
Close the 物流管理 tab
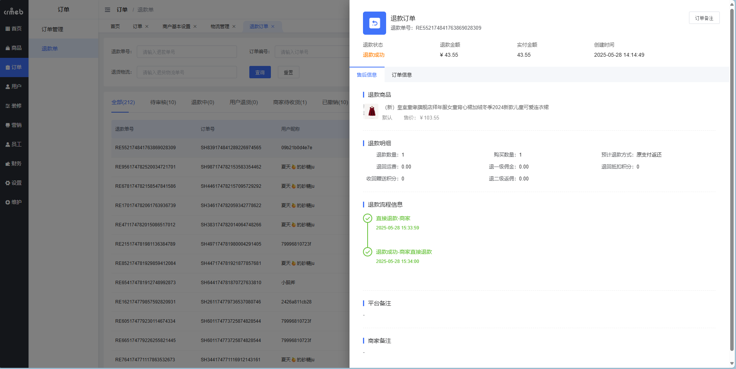tap(234, 26)
